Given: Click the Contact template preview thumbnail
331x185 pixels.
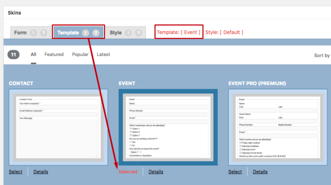Looking at the screenshot, I should pyautogui.click(x=58, y=127).
